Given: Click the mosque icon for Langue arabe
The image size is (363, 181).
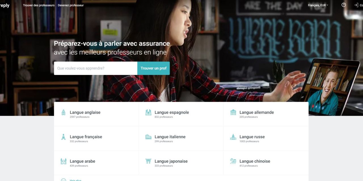Looking at the screenshot, I should 63,161.
